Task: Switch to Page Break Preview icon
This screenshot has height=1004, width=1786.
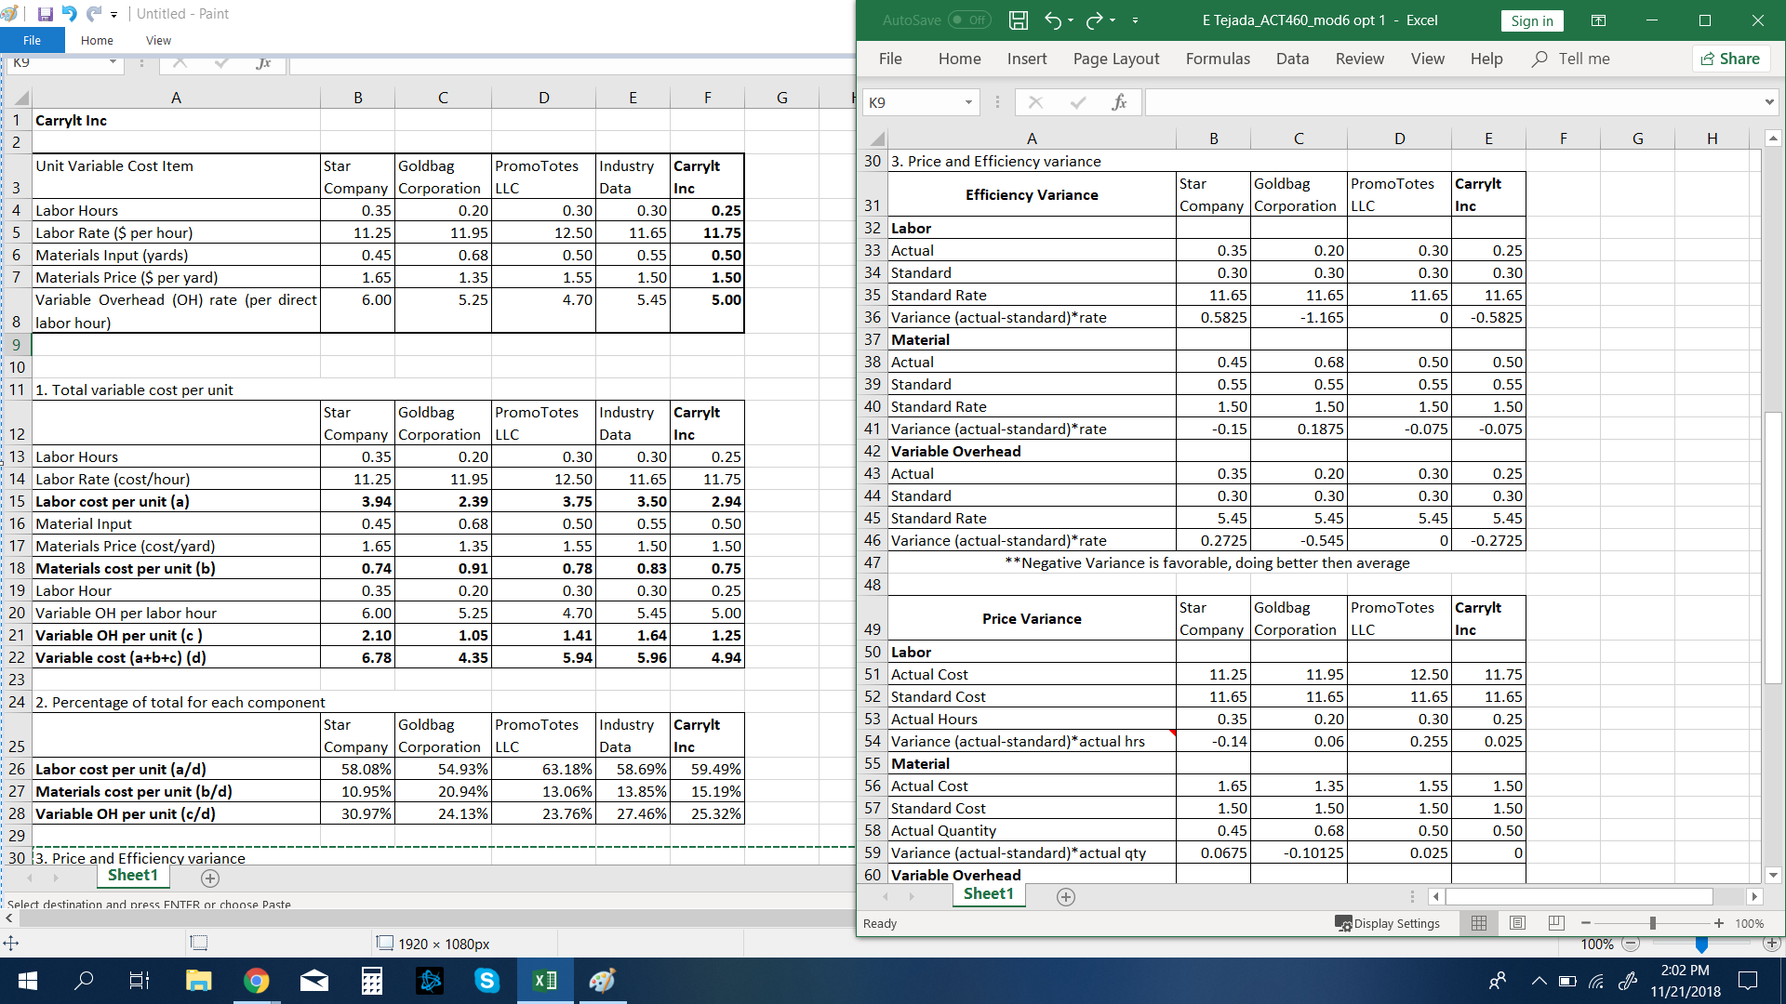Action: pyautogui.click(x=1556, y=923)
